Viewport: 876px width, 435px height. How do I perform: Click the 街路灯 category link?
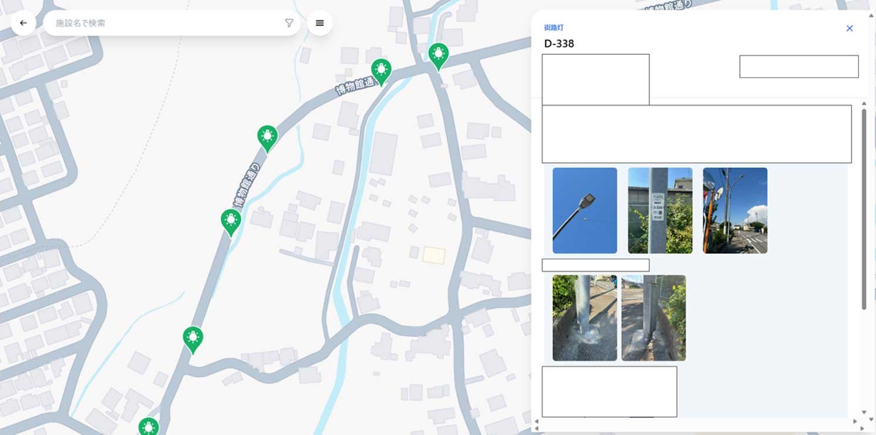554,28
